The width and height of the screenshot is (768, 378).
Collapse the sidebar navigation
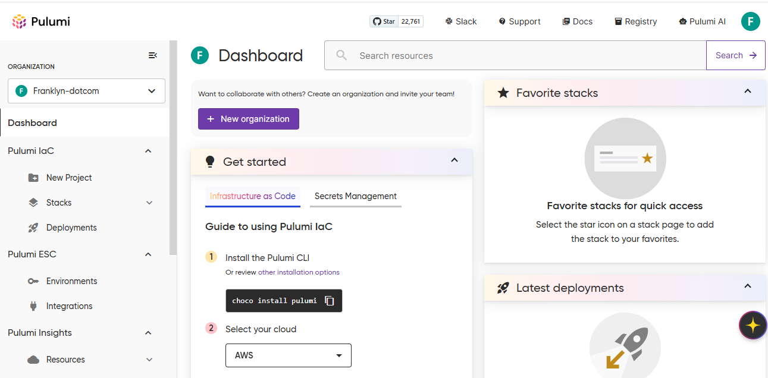153,55
